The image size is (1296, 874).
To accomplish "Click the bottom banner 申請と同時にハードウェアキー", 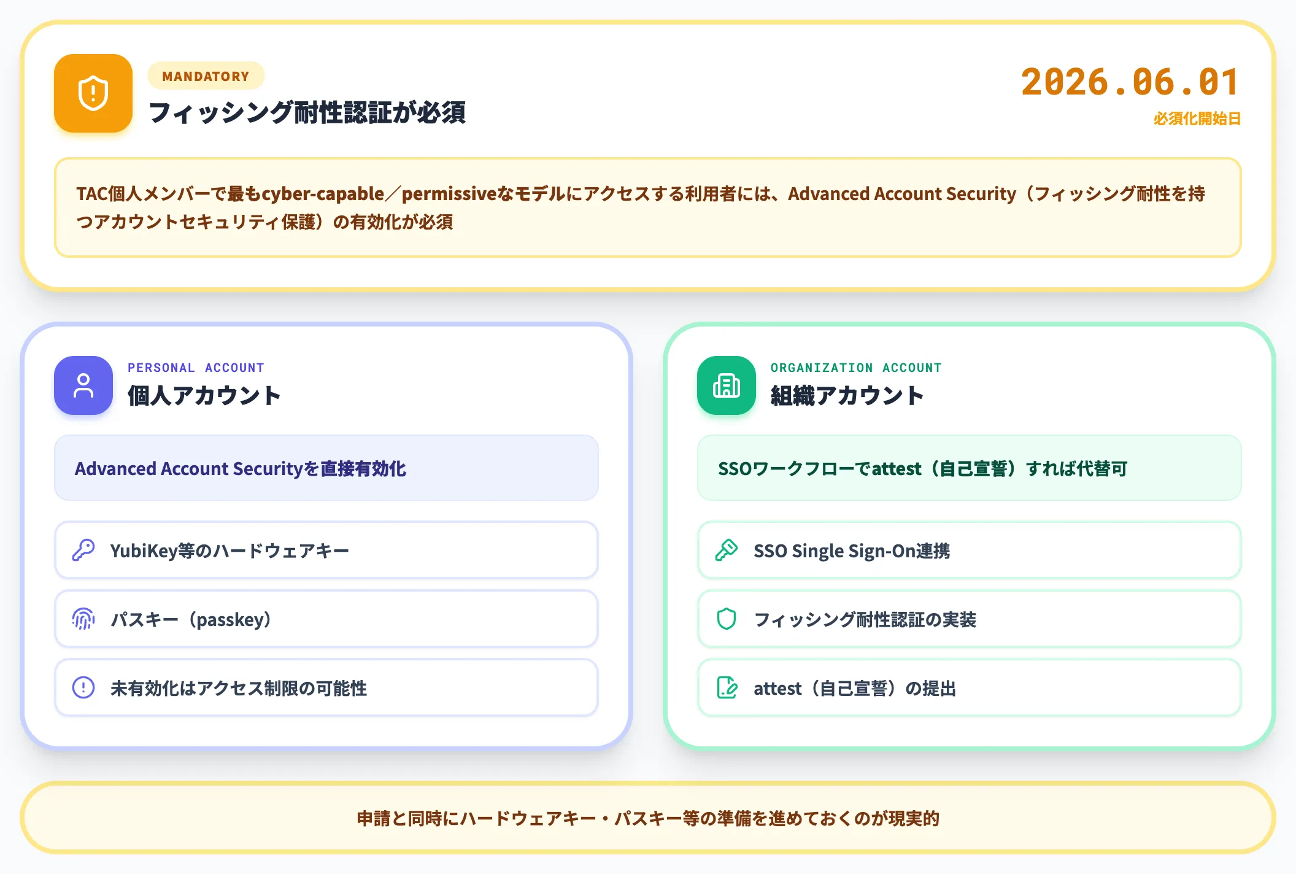I will [648, 818].
